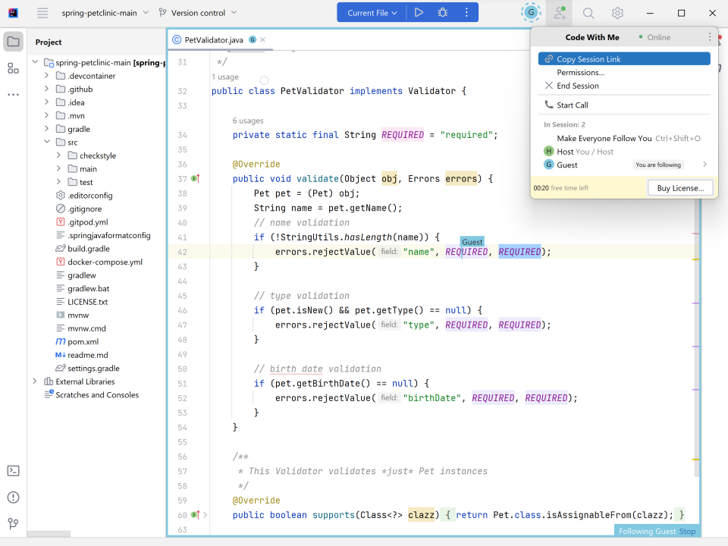Open the project name dropdown

[105, 13]
